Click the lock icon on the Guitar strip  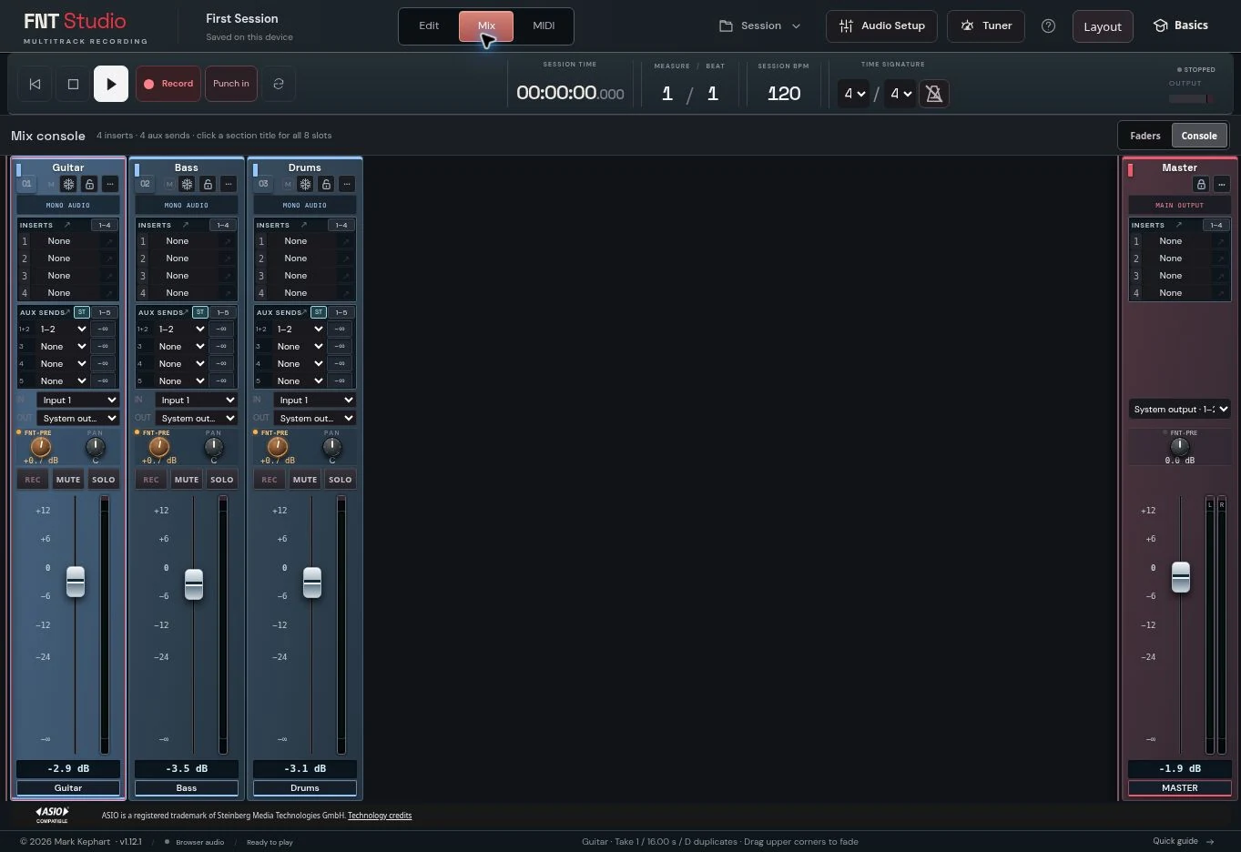click(x=89, y=184)
